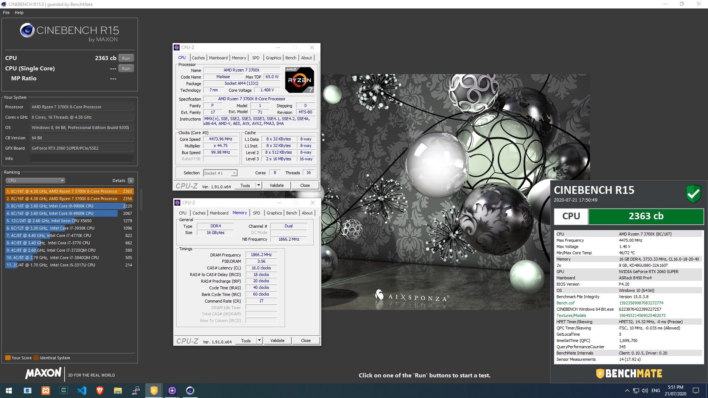This screenshot has height=398, width=708.
Task: Click the Cinebench title bar app icon
Action: coord(4,4)
